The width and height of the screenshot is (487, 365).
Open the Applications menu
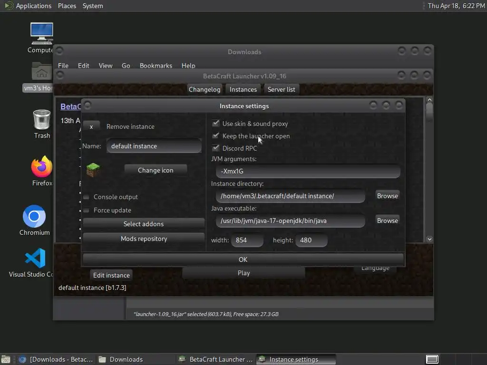[34, 6]
